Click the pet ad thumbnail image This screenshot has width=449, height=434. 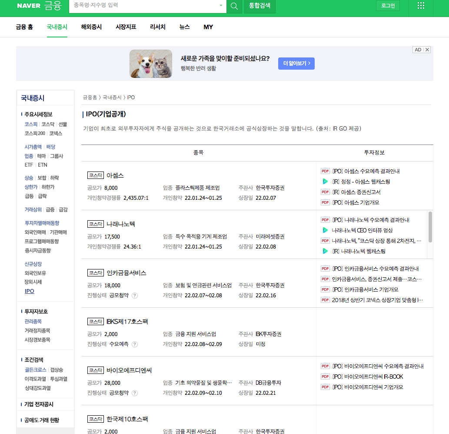(151, 64)
